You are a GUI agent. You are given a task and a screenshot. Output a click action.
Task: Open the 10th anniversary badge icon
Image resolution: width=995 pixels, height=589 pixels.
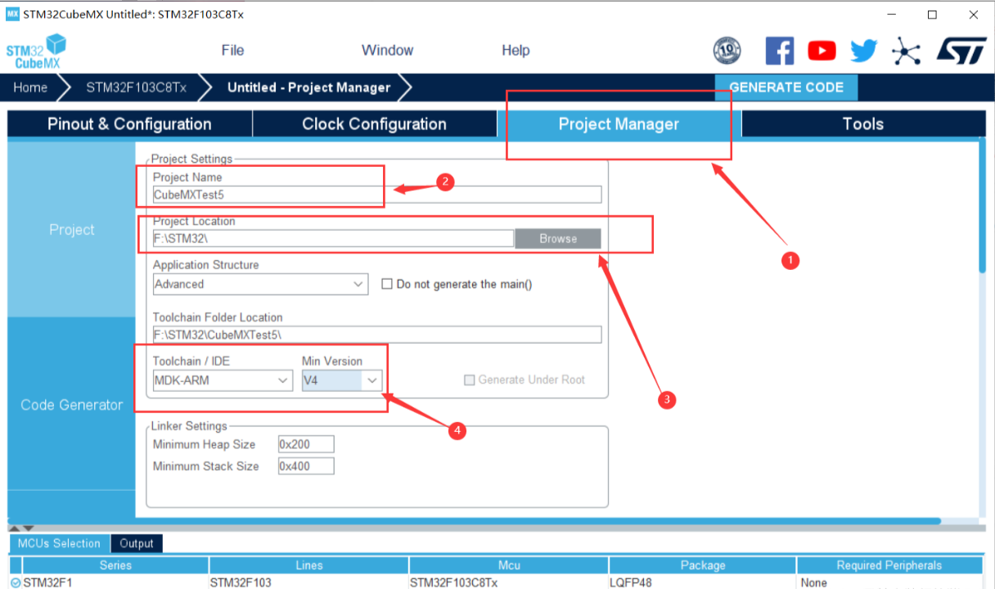pyautogui.click(x=727, y=51)
